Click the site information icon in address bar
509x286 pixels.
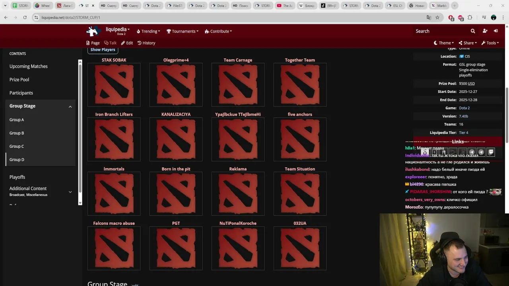pyautogui.click(x=36, y=17)
